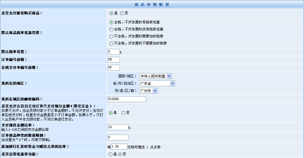
Task: Select 是 for 是否允许游客购买商品
Action: pos(111,13)
